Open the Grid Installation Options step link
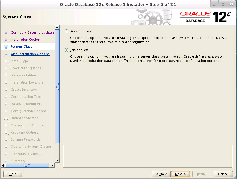The width and height of the screenshot is (237, 179). coord(30,54)
